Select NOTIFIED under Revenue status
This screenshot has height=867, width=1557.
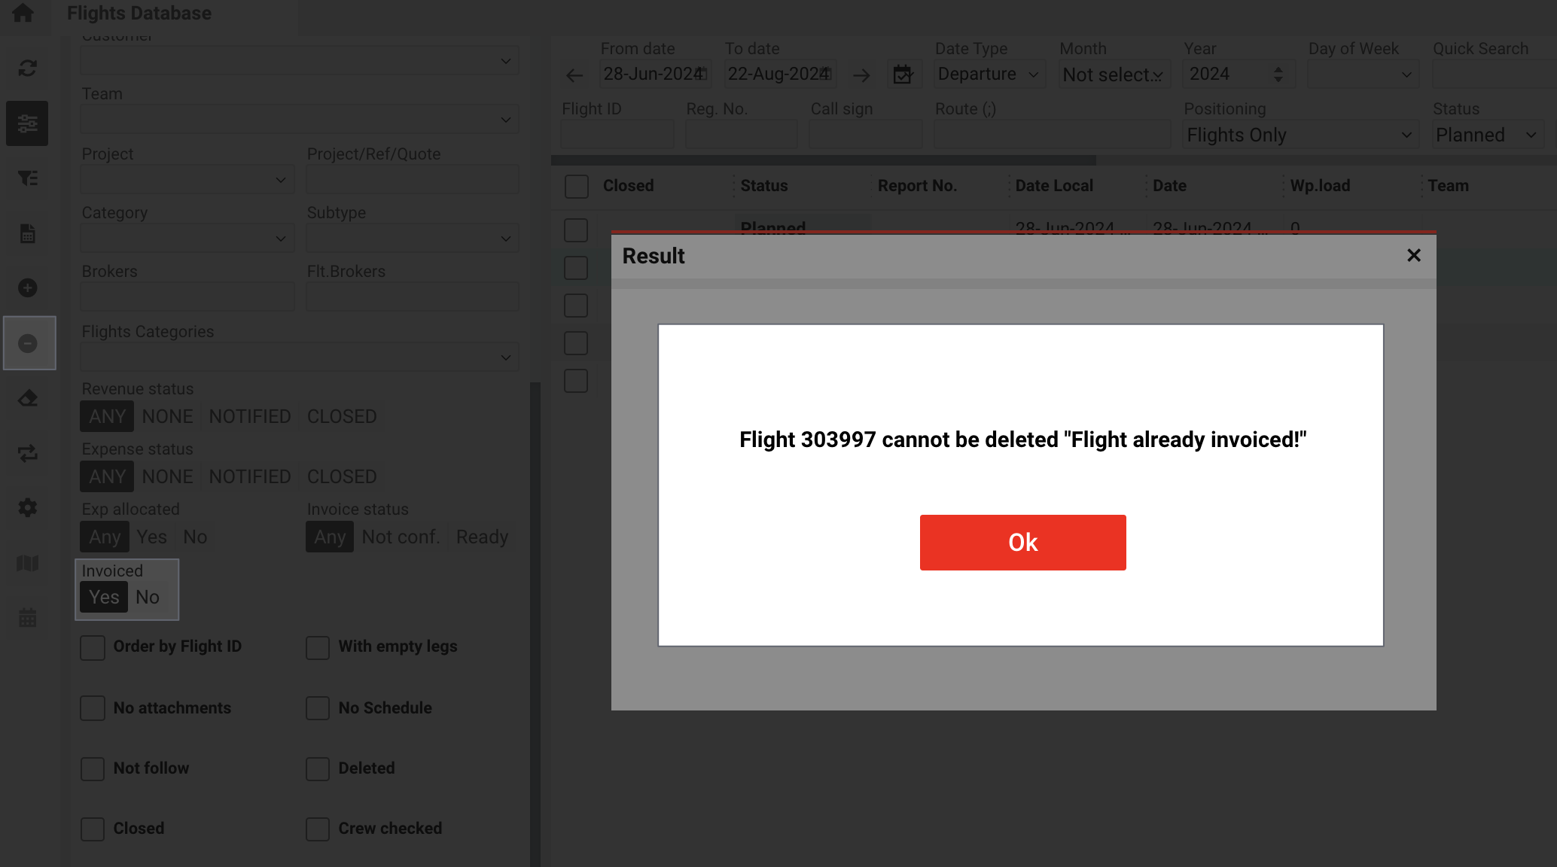click(x=249, y=417)
